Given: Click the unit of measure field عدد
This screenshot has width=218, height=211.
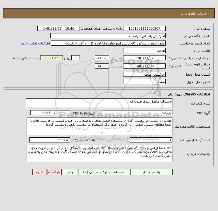Looking at the screenshot, I should pos(50,140).
